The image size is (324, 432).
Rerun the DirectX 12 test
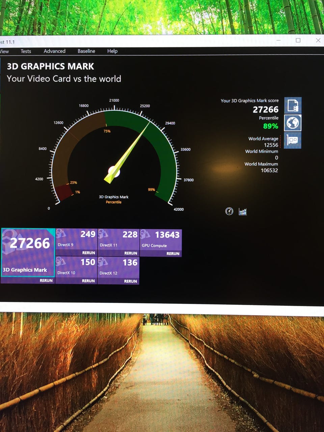click(131, 281)
